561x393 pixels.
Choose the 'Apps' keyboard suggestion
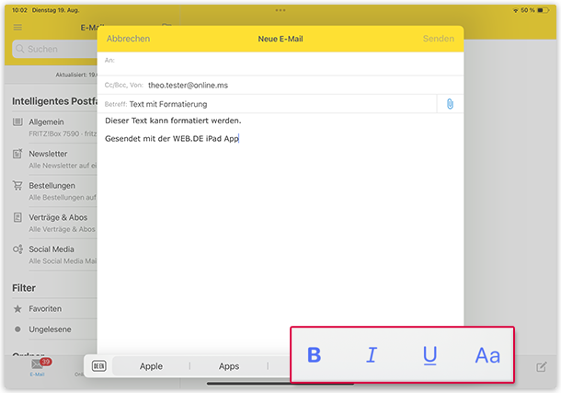(x=229, y=366)
